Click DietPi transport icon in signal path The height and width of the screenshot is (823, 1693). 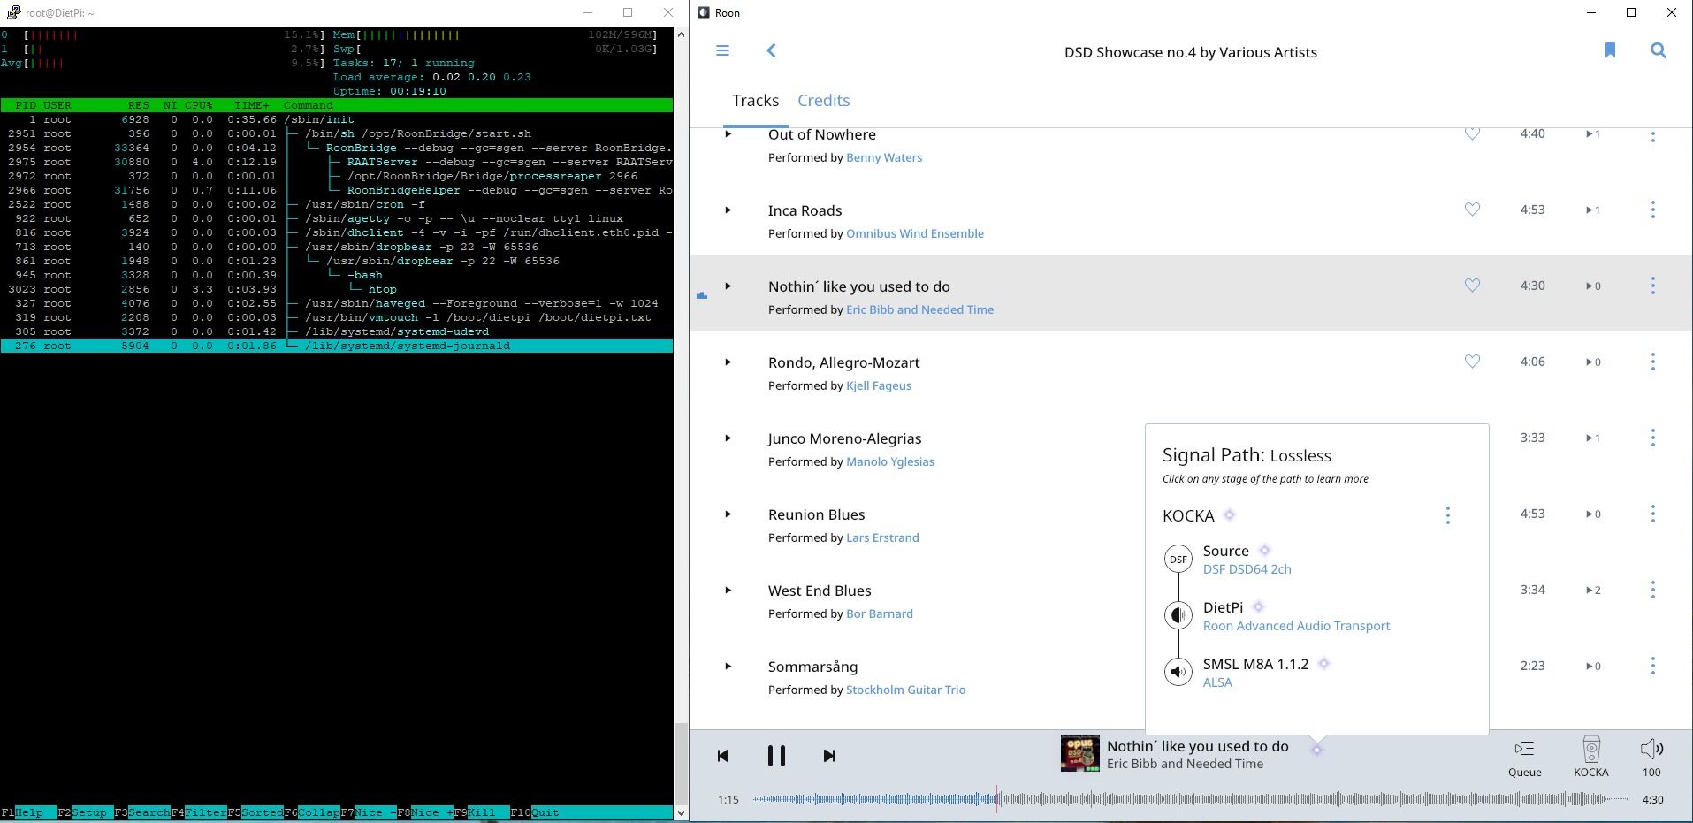[x=1178, y=615]
